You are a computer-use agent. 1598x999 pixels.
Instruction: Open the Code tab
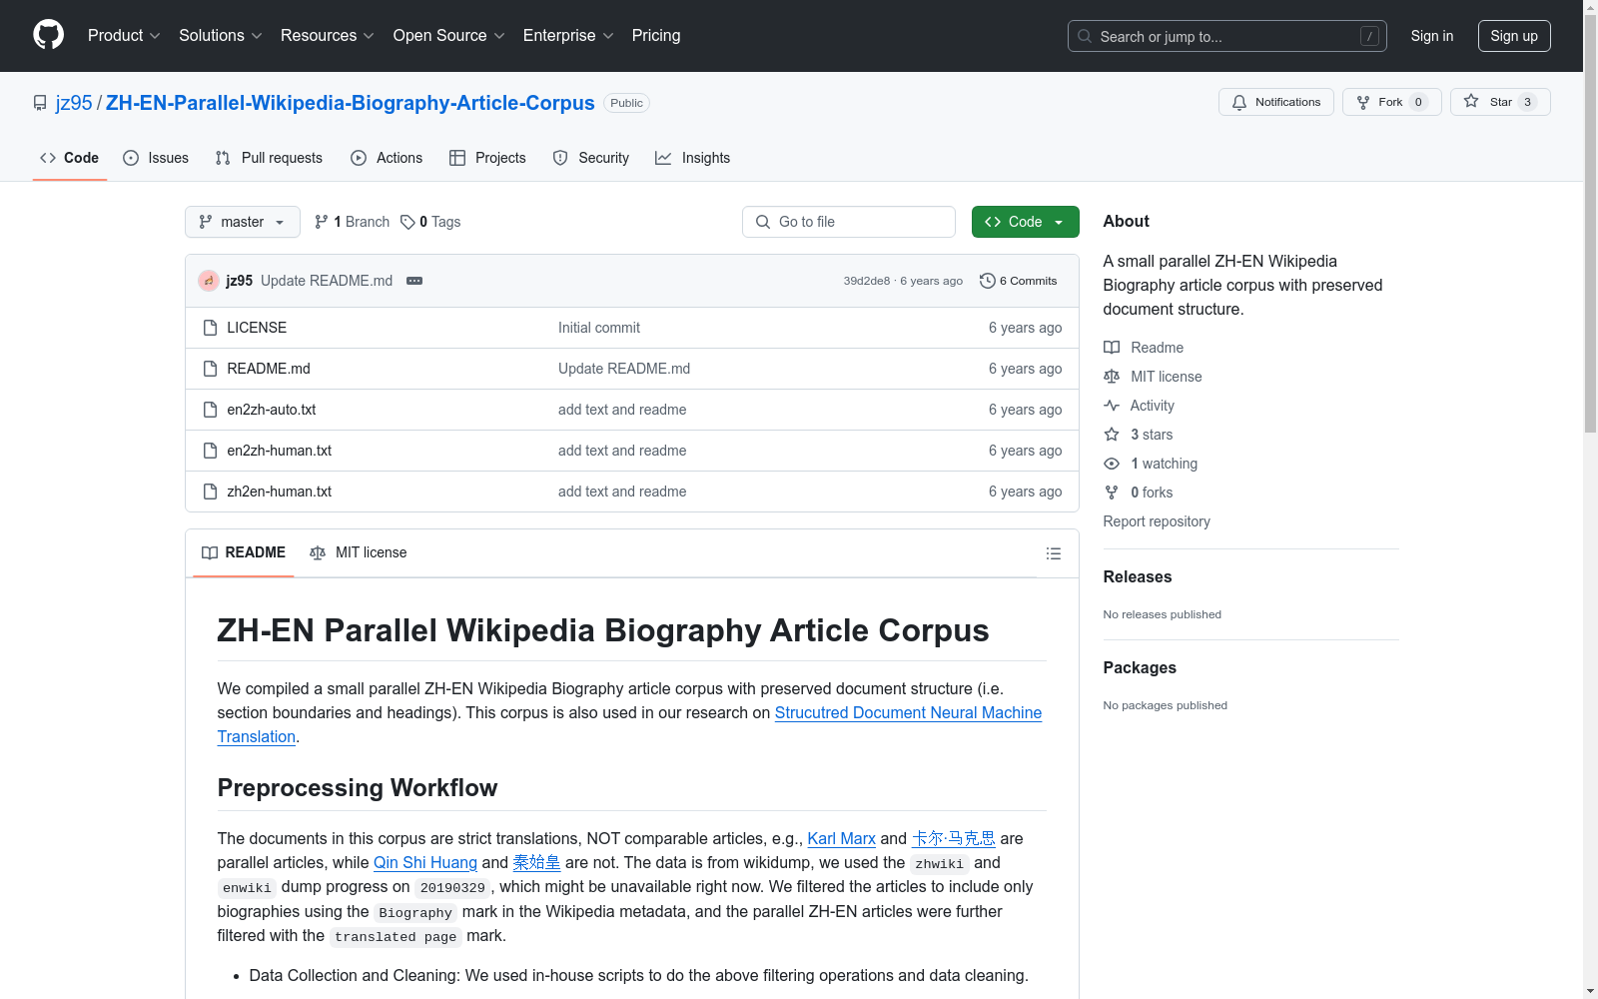click(x=70, y=158)
